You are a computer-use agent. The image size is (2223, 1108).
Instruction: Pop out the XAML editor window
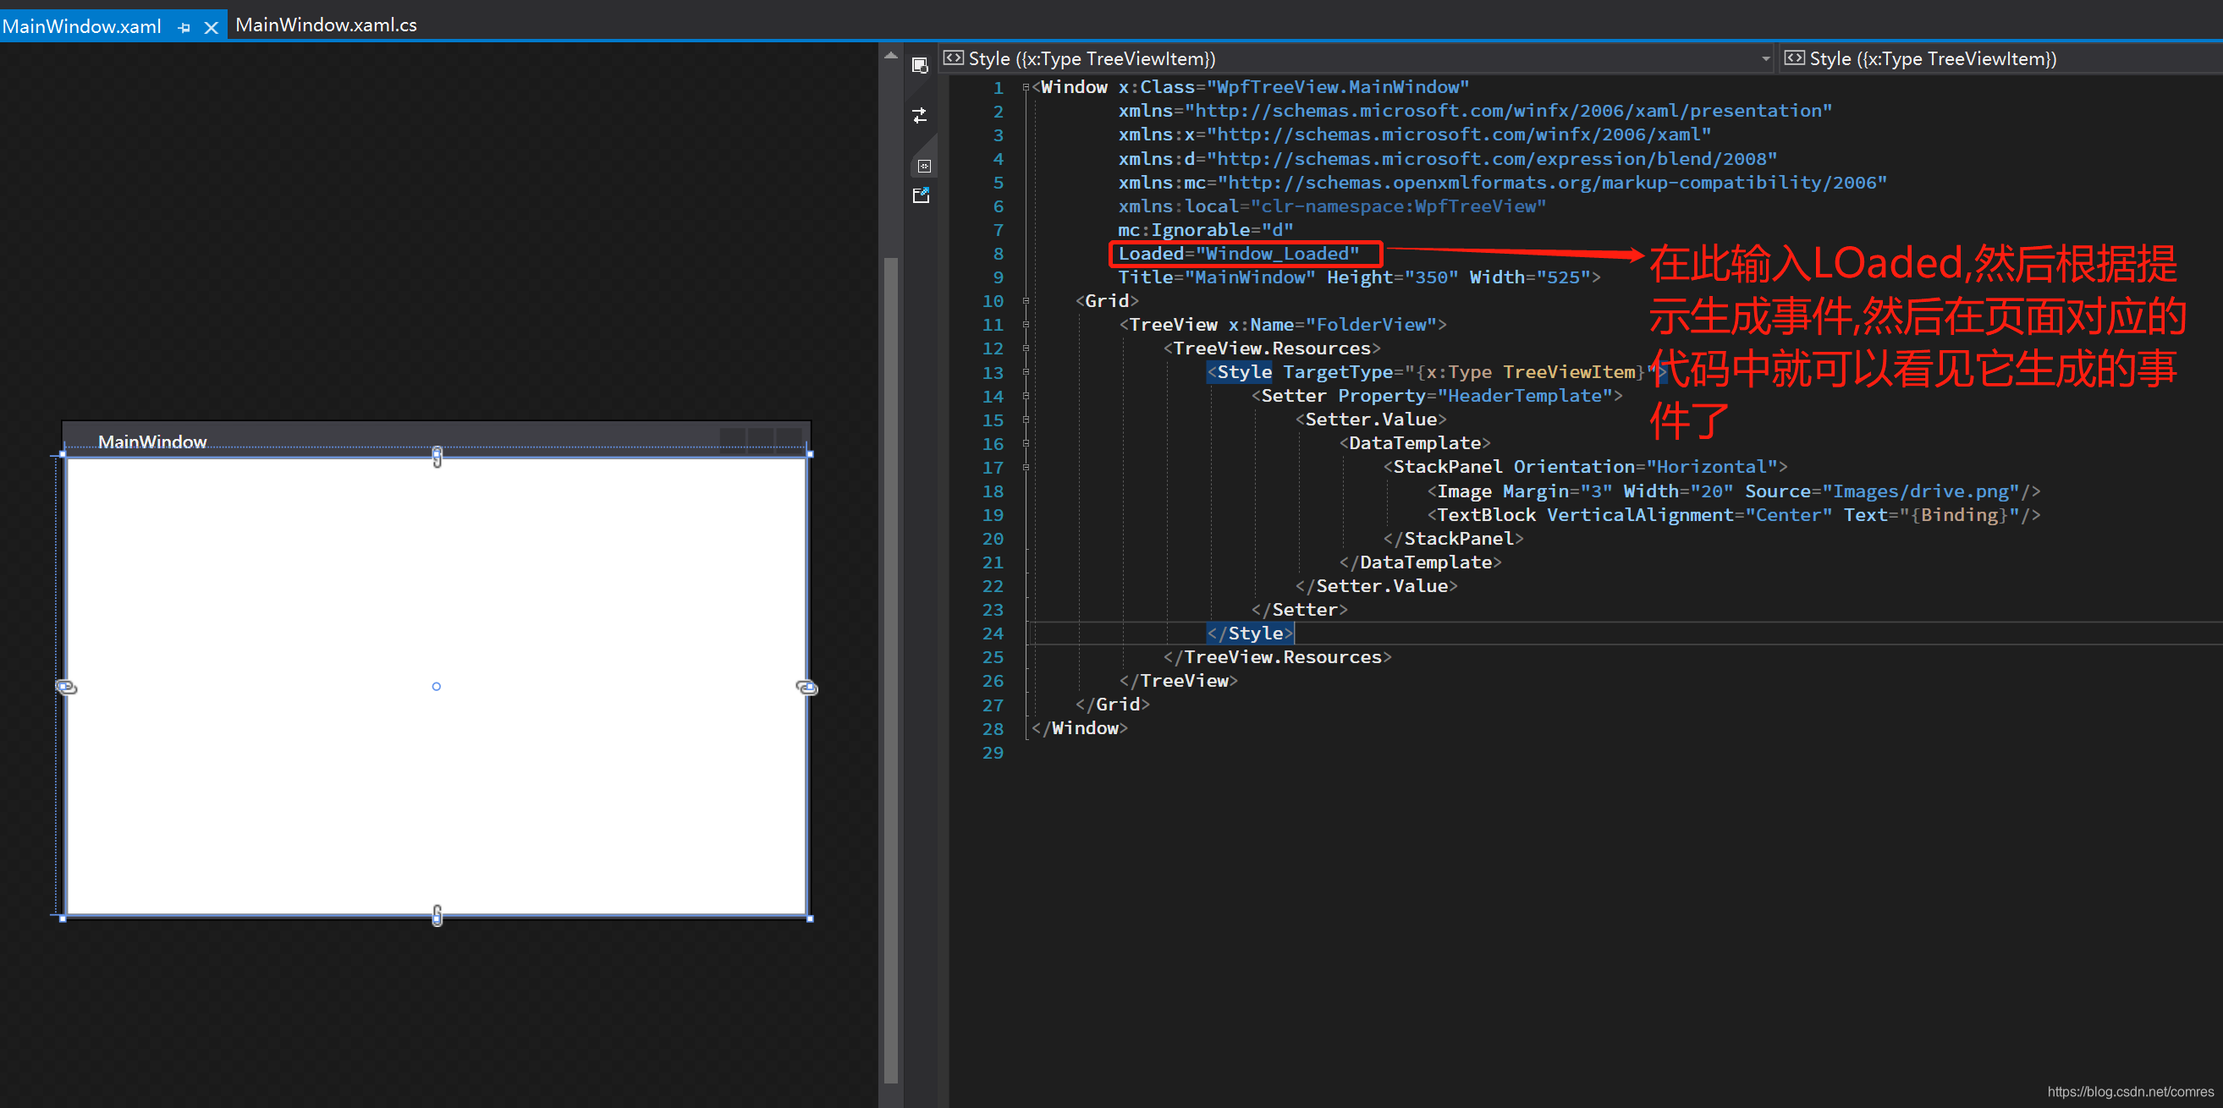[x=921, y=195]
